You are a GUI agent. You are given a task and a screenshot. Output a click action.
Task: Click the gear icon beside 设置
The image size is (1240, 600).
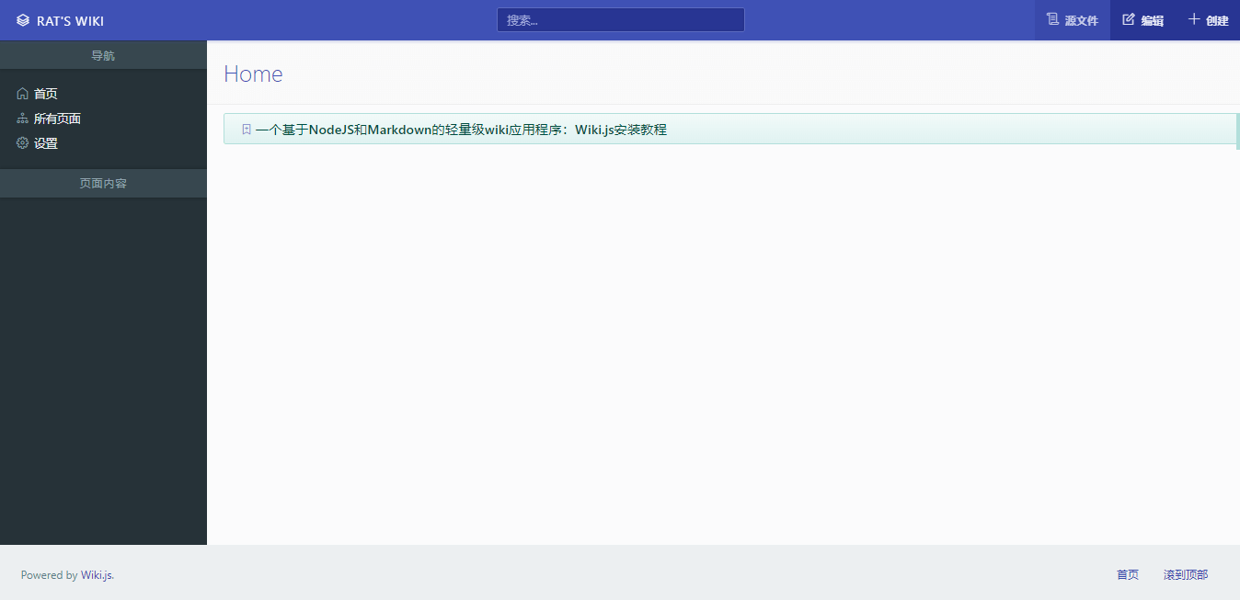23,142
